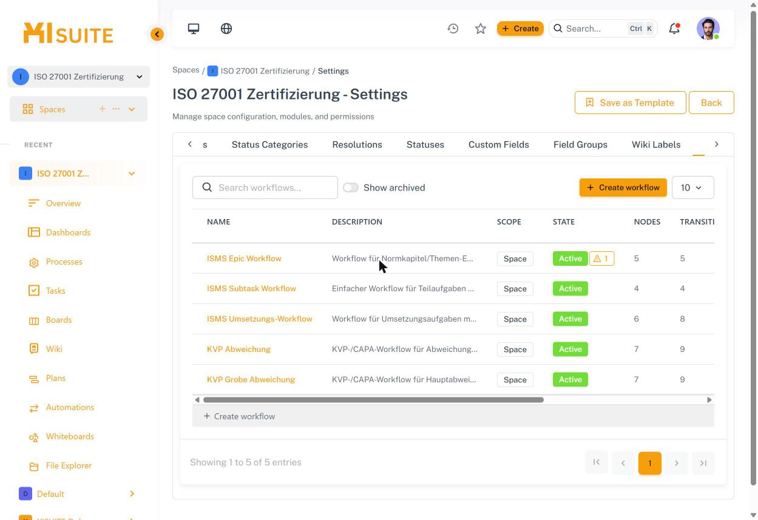Open Wiki in sidebar

[54, 349]
